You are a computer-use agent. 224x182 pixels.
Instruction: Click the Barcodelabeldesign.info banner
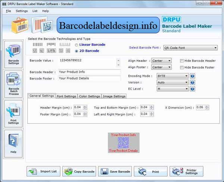(108, 25)
